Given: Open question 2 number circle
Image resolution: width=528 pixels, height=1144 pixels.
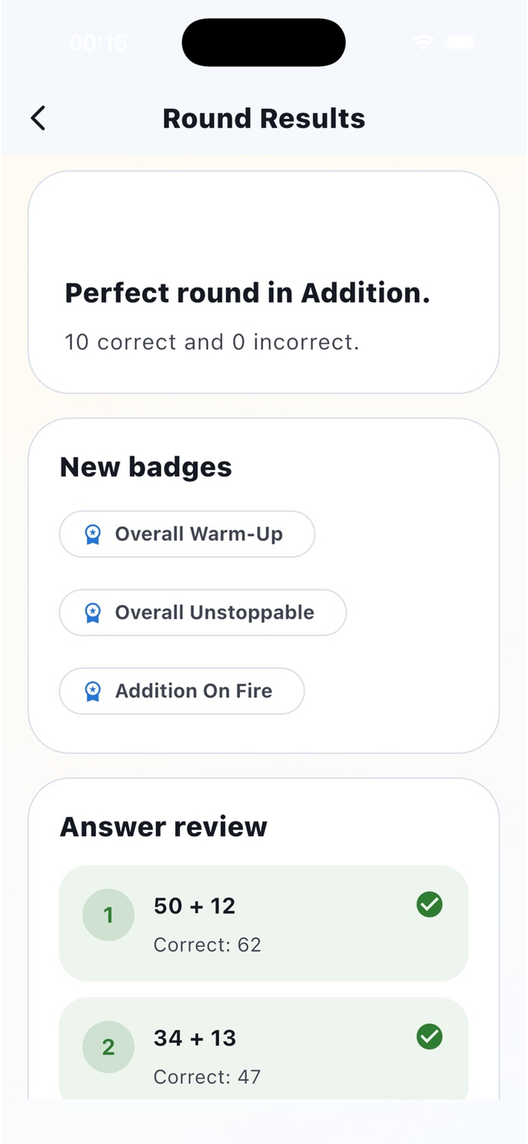Looking at the screenshot, I should (108, 1047).
